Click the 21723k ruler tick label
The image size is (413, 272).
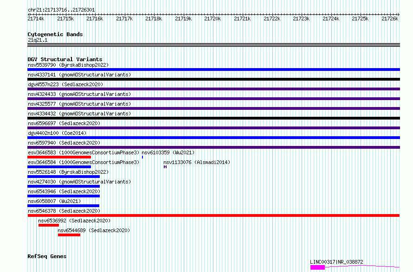tap(301, 19)
